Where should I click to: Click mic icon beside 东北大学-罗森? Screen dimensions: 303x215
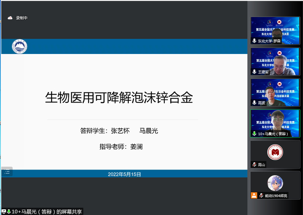pos(254,41)
